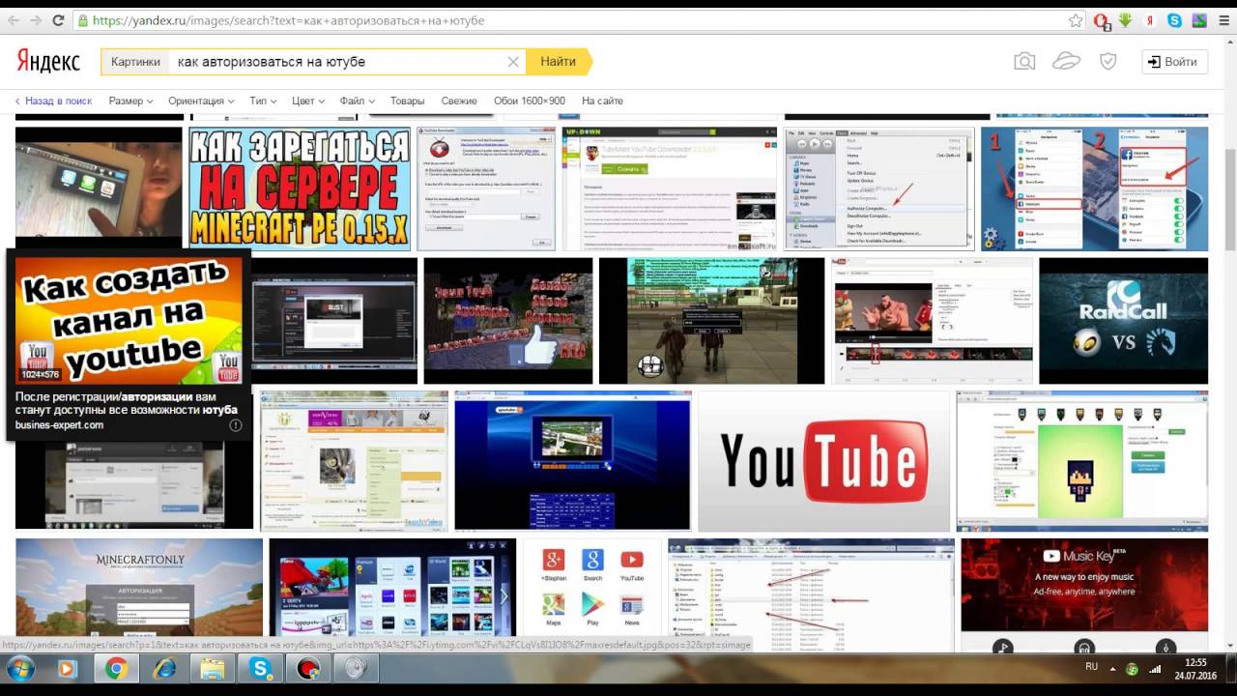Open the Chrome hamburger menu
Image resolution: width=1237 pixels, height=696 pixels.
[x=1223, y=20]
